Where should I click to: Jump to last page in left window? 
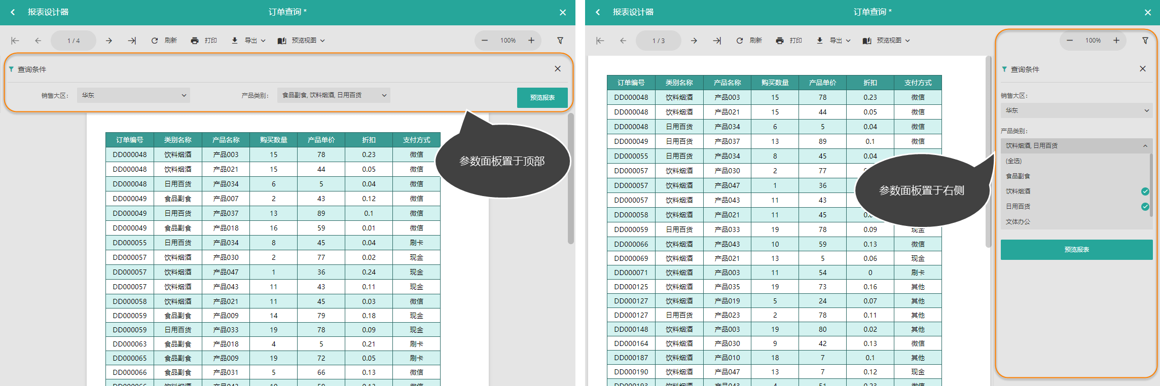132,41
